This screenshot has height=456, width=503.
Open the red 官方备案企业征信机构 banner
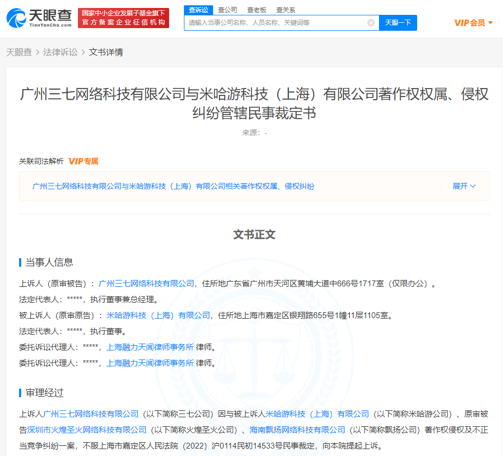tap(123, 18)
